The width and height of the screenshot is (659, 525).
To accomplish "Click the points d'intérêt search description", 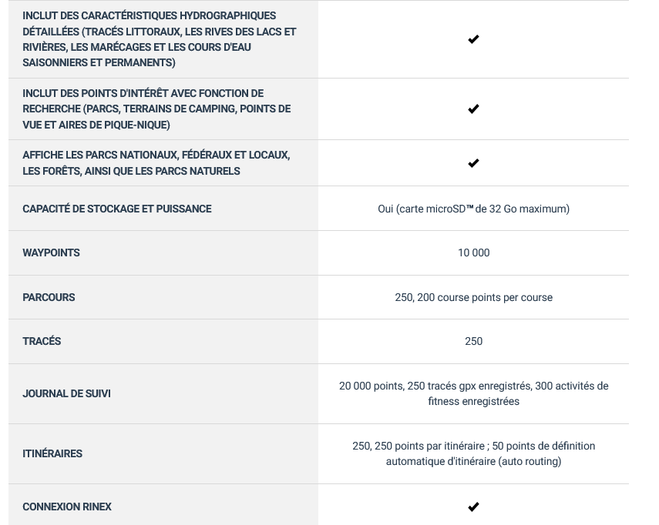I will (x=156, y=109).
